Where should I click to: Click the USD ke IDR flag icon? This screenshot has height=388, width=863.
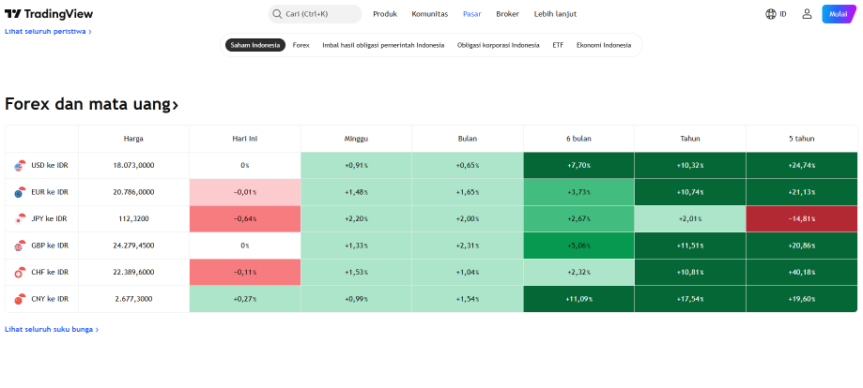click(x=20, y=166)
